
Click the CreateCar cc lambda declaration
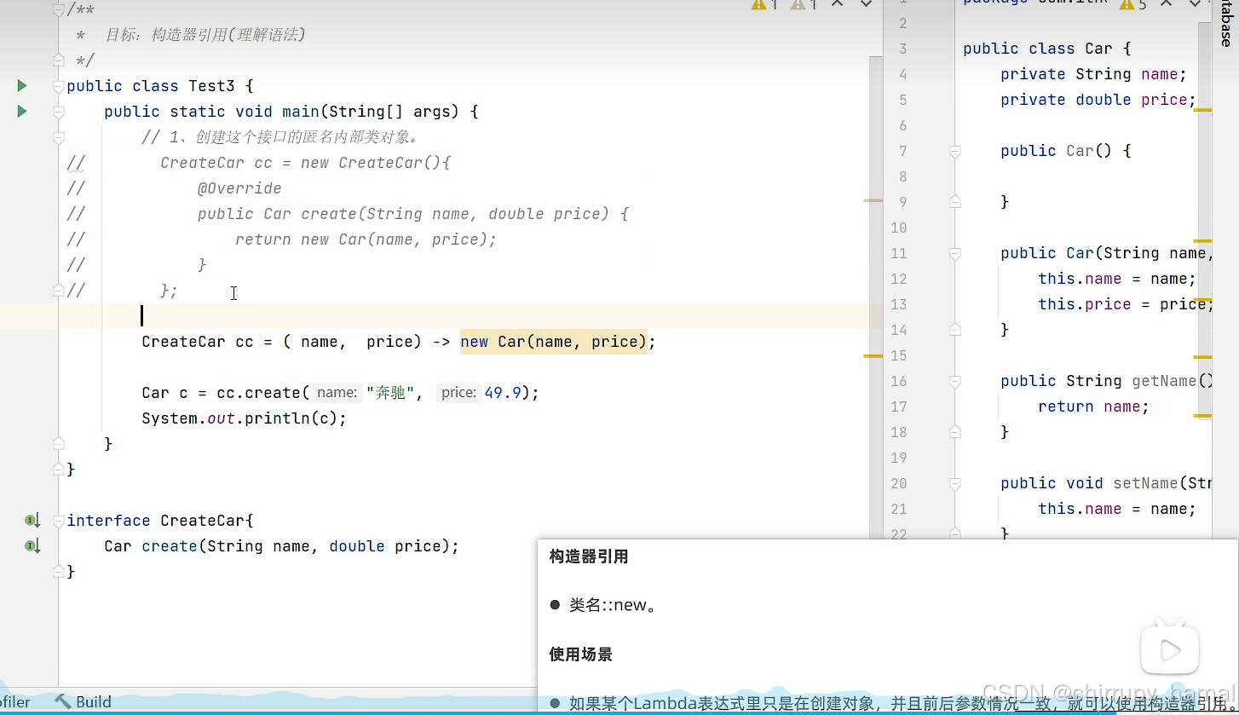point(399,342)
